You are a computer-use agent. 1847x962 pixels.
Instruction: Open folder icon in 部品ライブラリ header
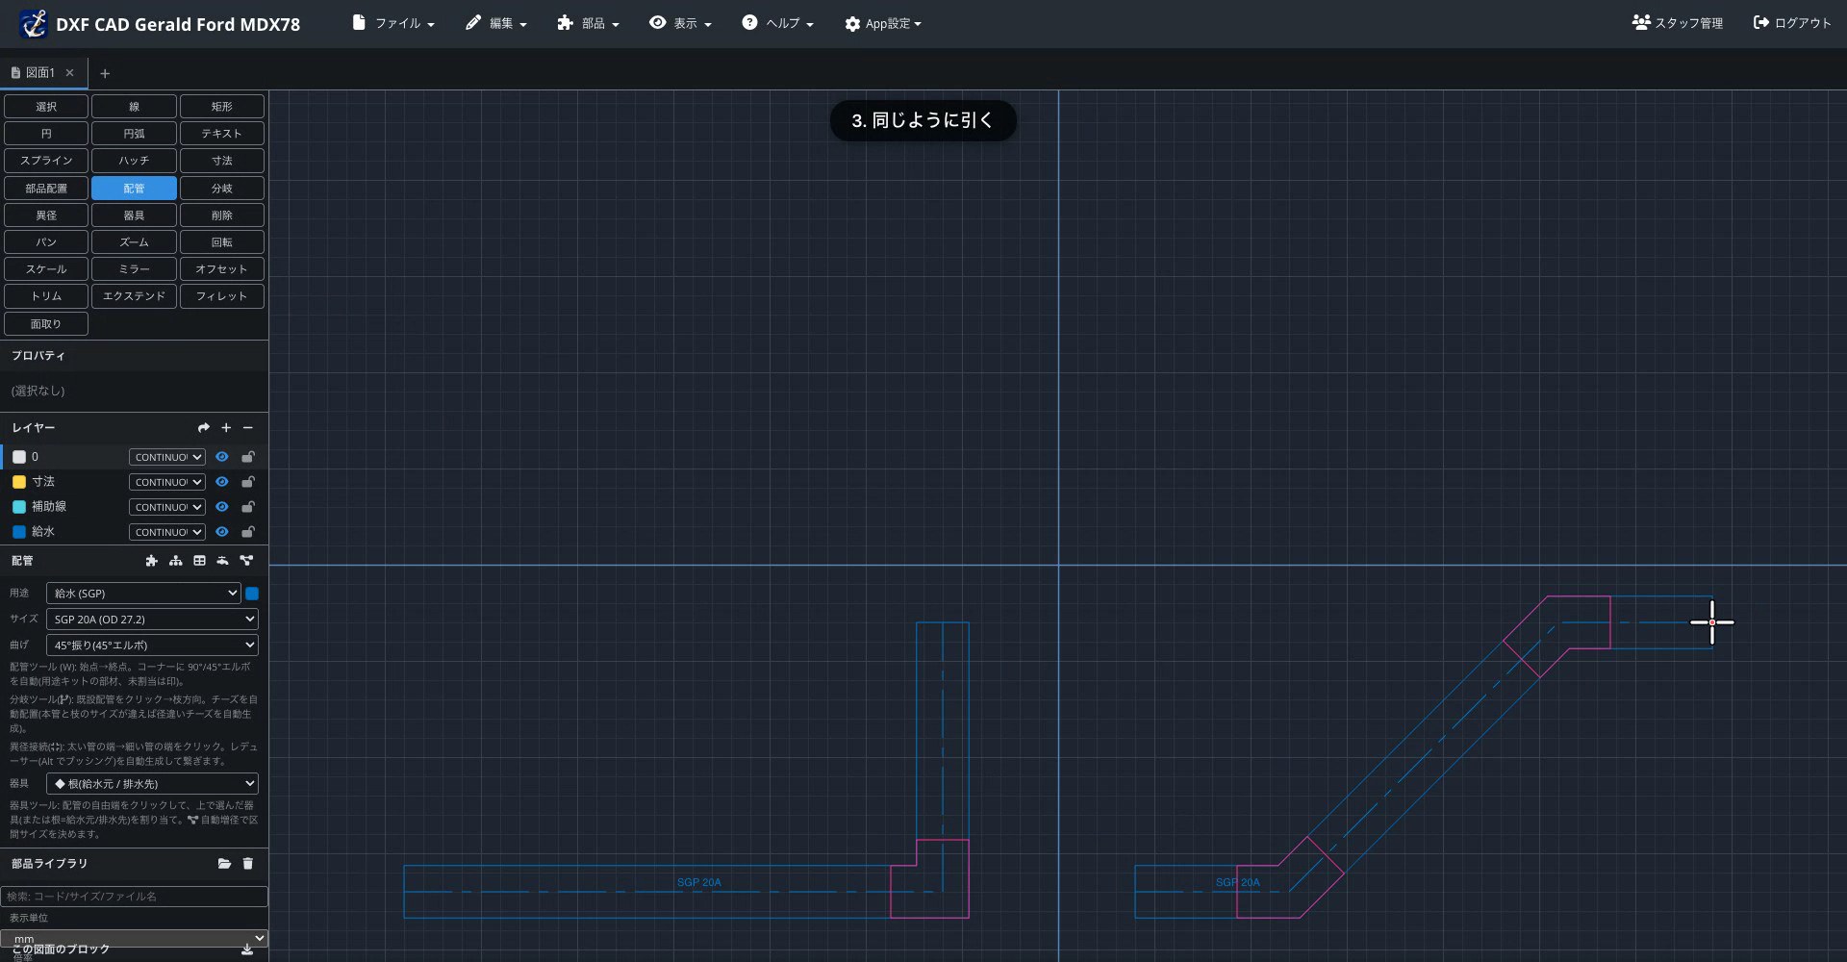[224, 864]
